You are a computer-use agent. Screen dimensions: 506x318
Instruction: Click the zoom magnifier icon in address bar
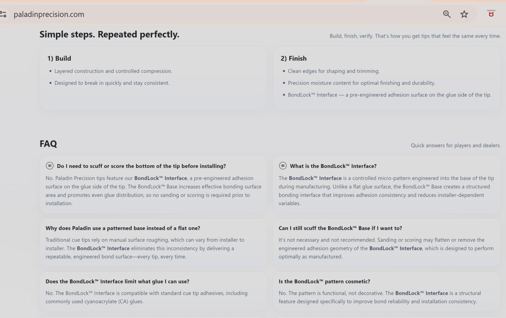447,14
